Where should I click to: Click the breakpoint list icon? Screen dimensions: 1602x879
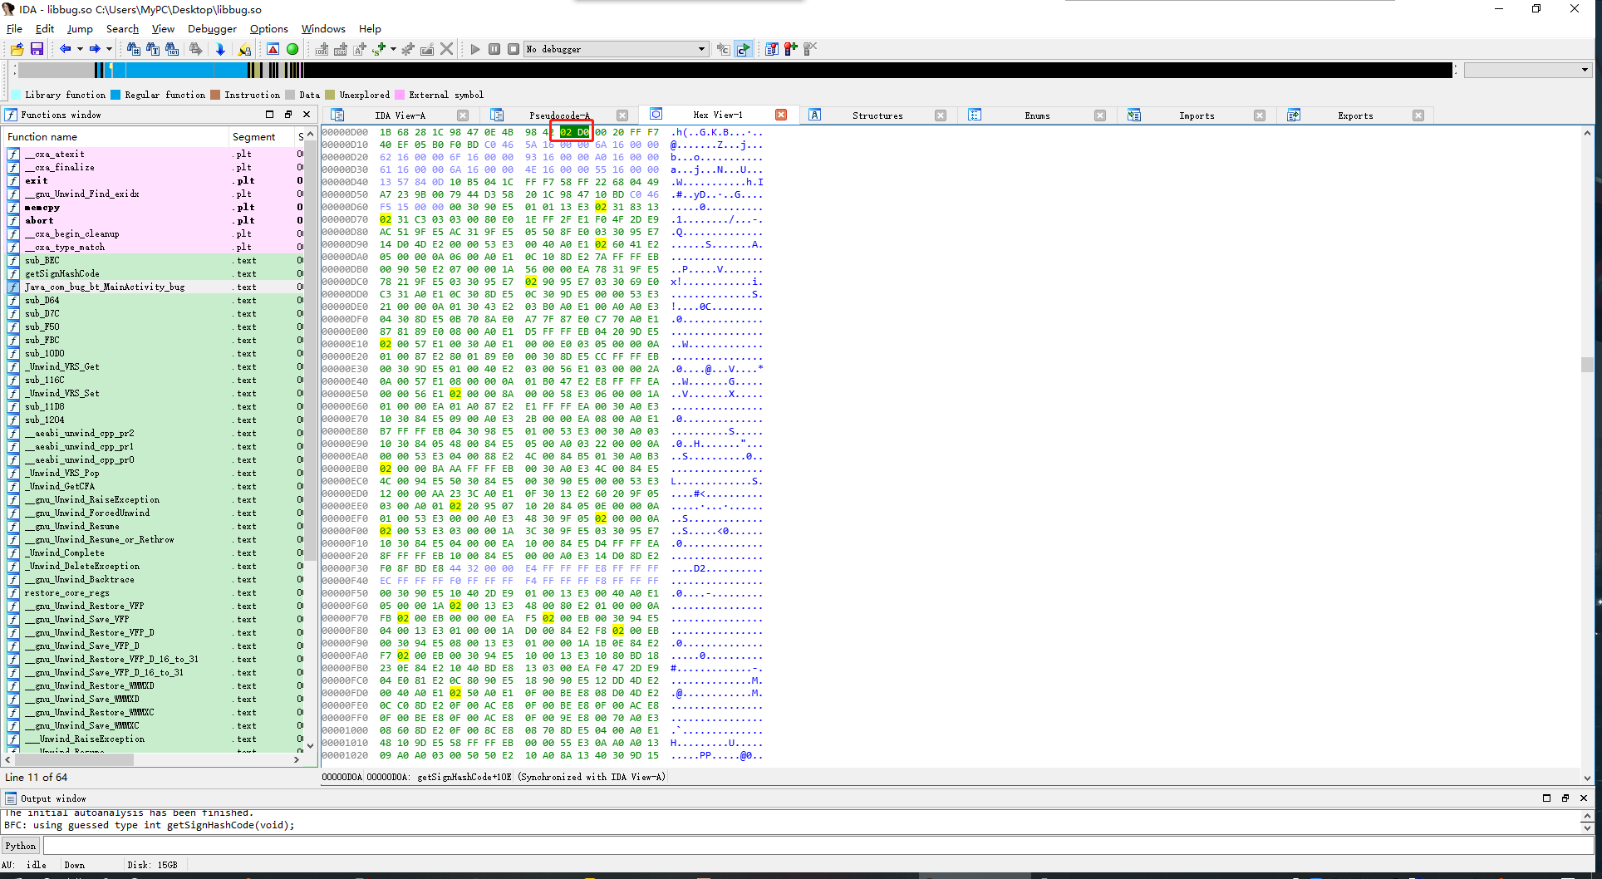[x=772, y=49]
